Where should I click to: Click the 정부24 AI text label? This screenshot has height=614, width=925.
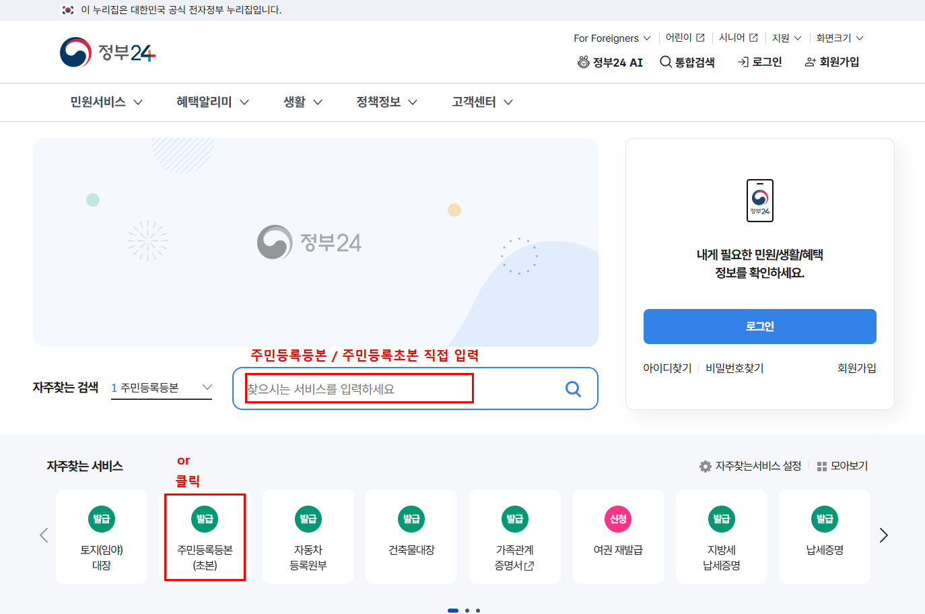pos(618,63)
